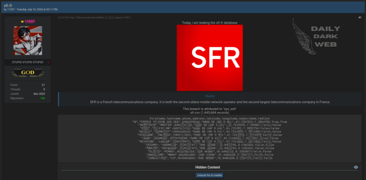Click the text STUPID STUPID STUPID!

pyautogui.click(x=27, y=62)
